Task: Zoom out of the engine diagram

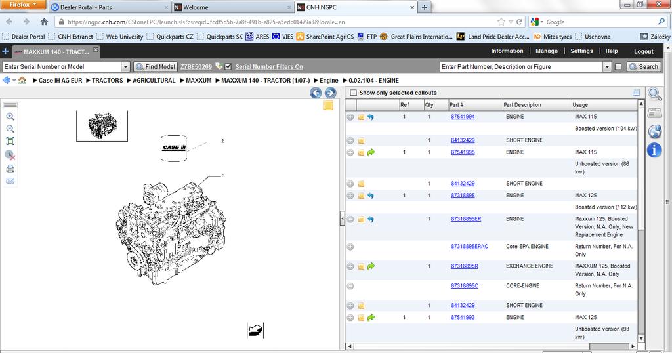Action: point(10,129)
